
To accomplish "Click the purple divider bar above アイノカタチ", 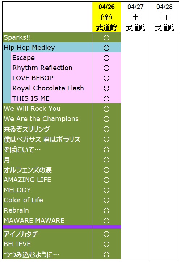I will click(62, 227).
